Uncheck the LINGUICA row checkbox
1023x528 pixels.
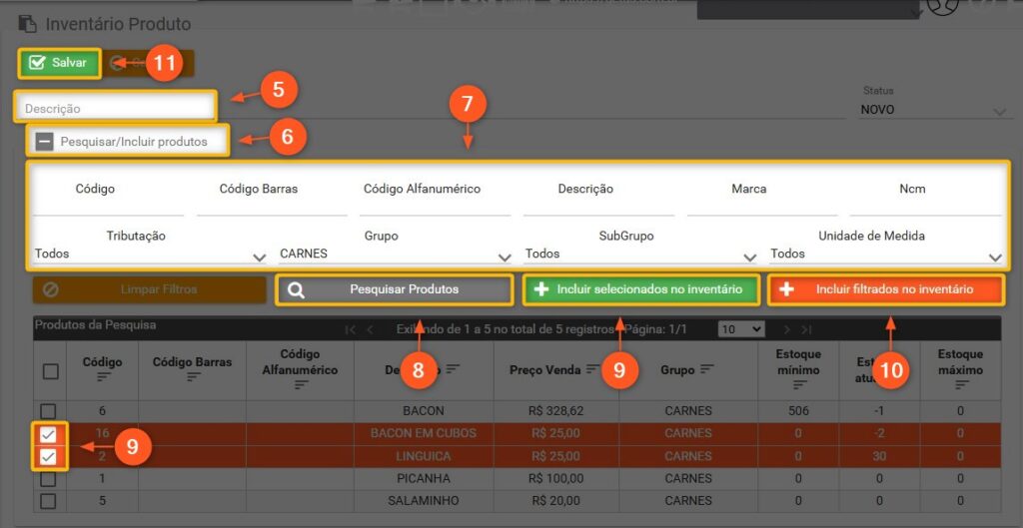coord(48,457)
